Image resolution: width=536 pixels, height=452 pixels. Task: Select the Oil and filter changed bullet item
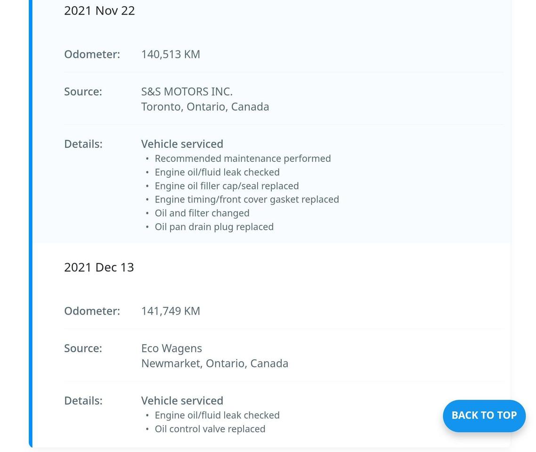(202, 213)
